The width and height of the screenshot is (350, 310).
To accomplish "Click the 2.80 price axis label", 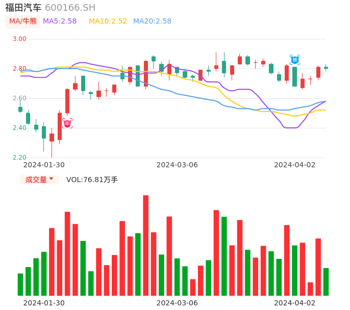I will (19, 69).
